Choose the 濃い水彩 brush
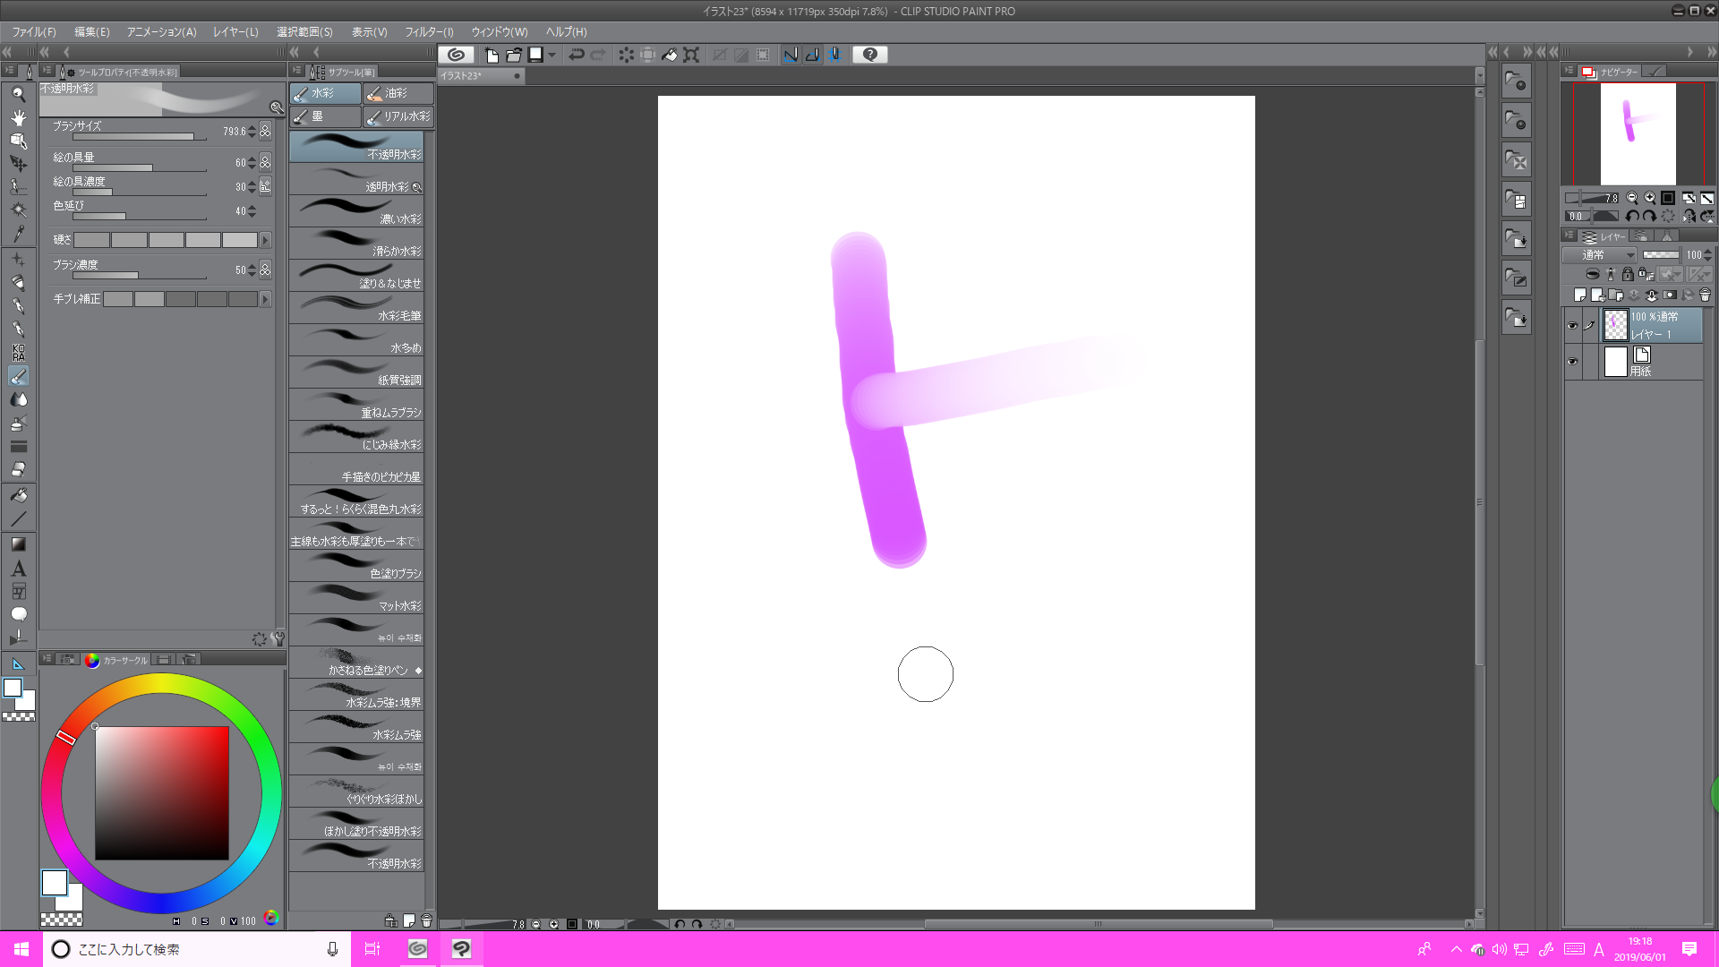 [x=356, y=211]
